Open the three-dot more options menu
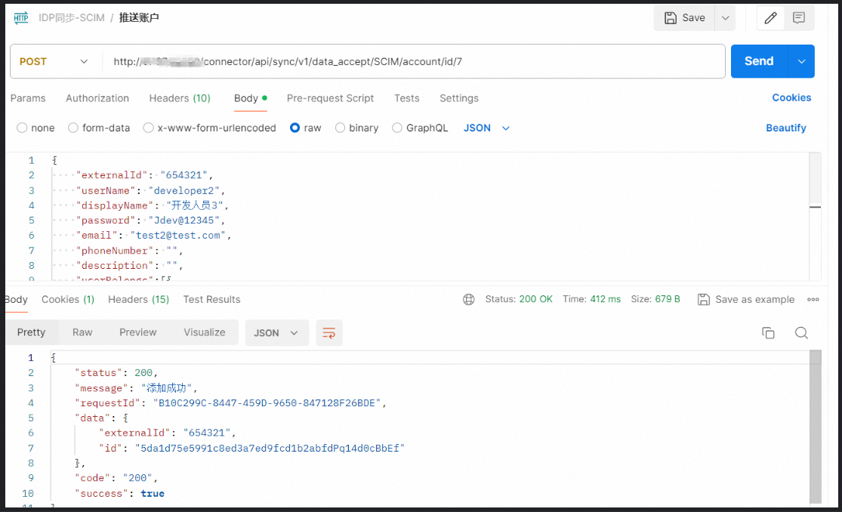 (813, 300)
